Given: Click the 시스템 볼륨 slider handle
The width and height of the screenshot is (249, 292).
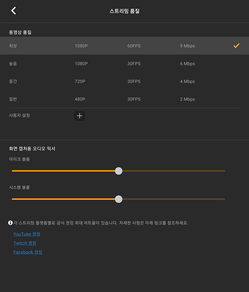Looking at the screenshot, I should tap(119, 199).
